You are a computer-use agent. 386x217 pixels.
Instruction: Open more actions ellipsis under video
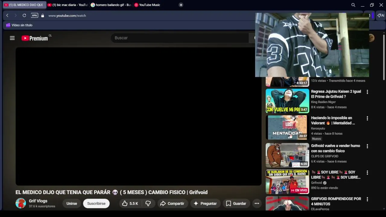257,203
